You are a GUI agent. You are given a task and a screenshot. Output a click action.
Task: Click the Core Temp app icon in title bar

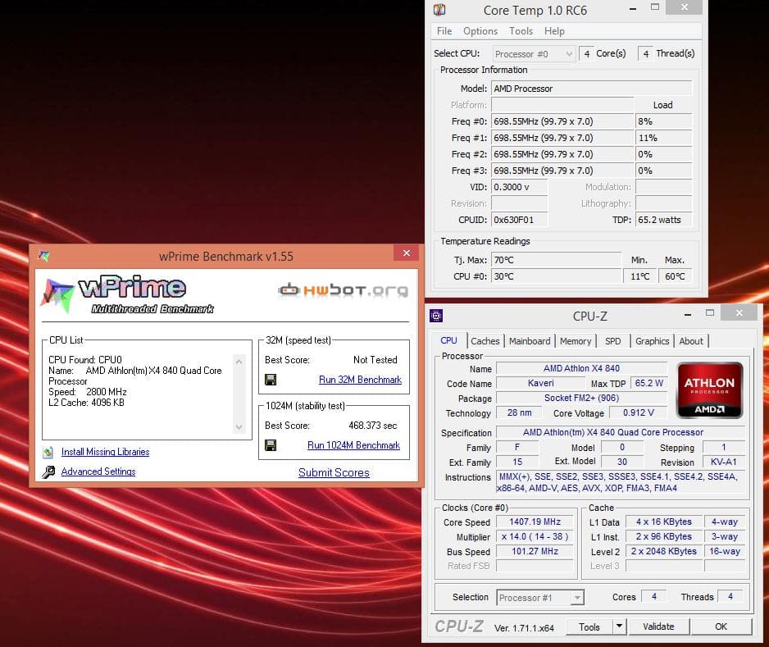click(439, 9)
